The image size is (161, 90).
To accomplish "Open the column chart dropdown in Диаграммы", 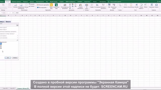I will [x=70, y=4].
